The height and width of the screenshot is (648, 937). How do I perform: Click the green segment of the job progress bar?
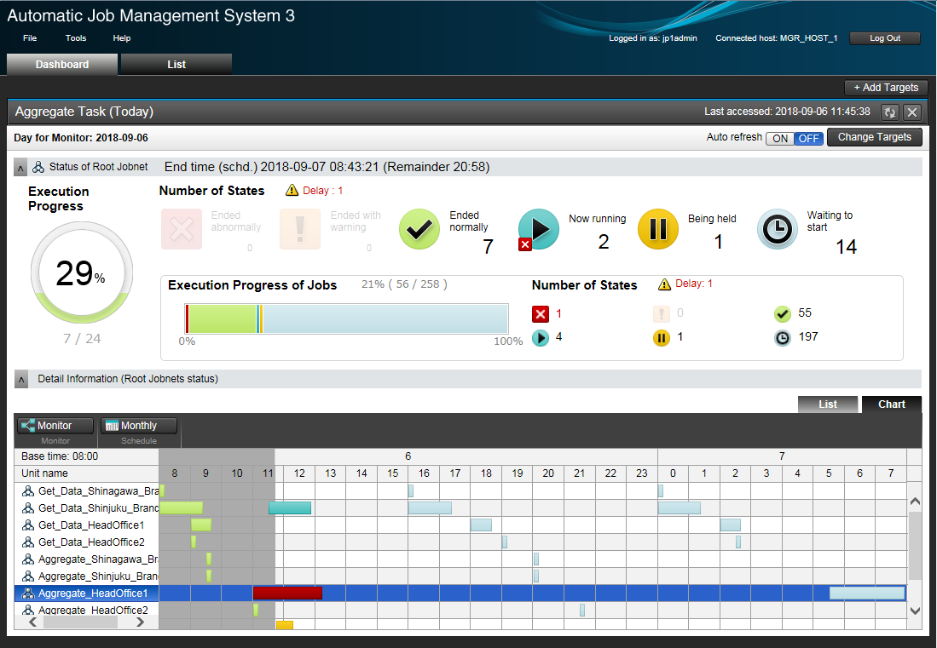pos(223,318)
